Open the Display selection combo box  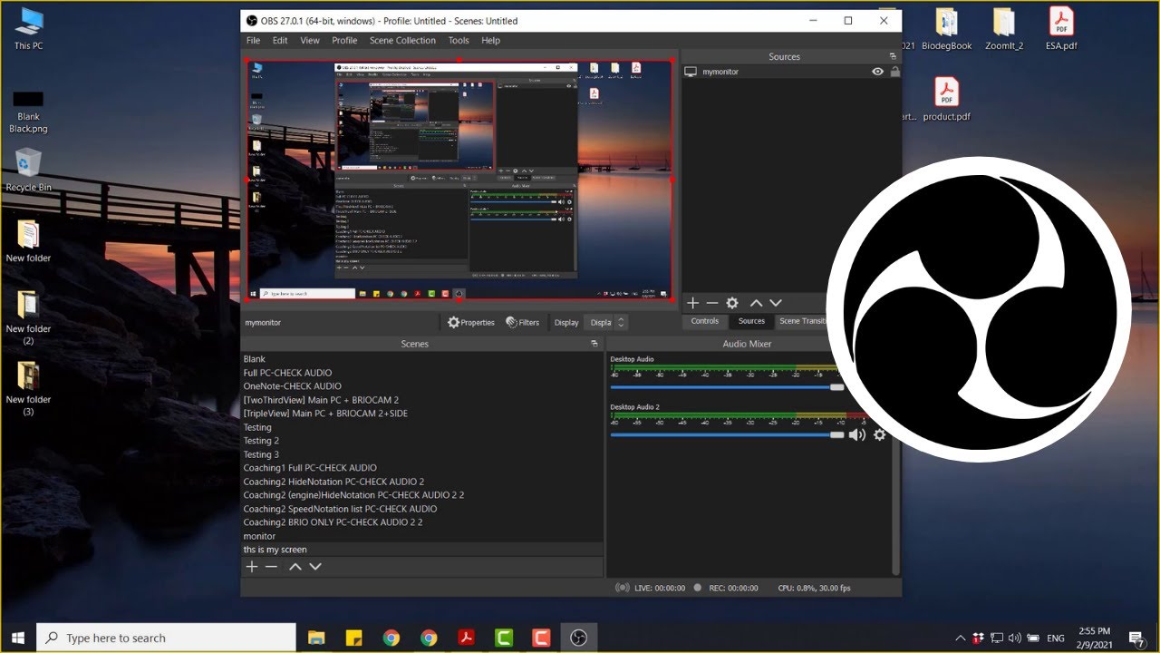tap(607, 322)
